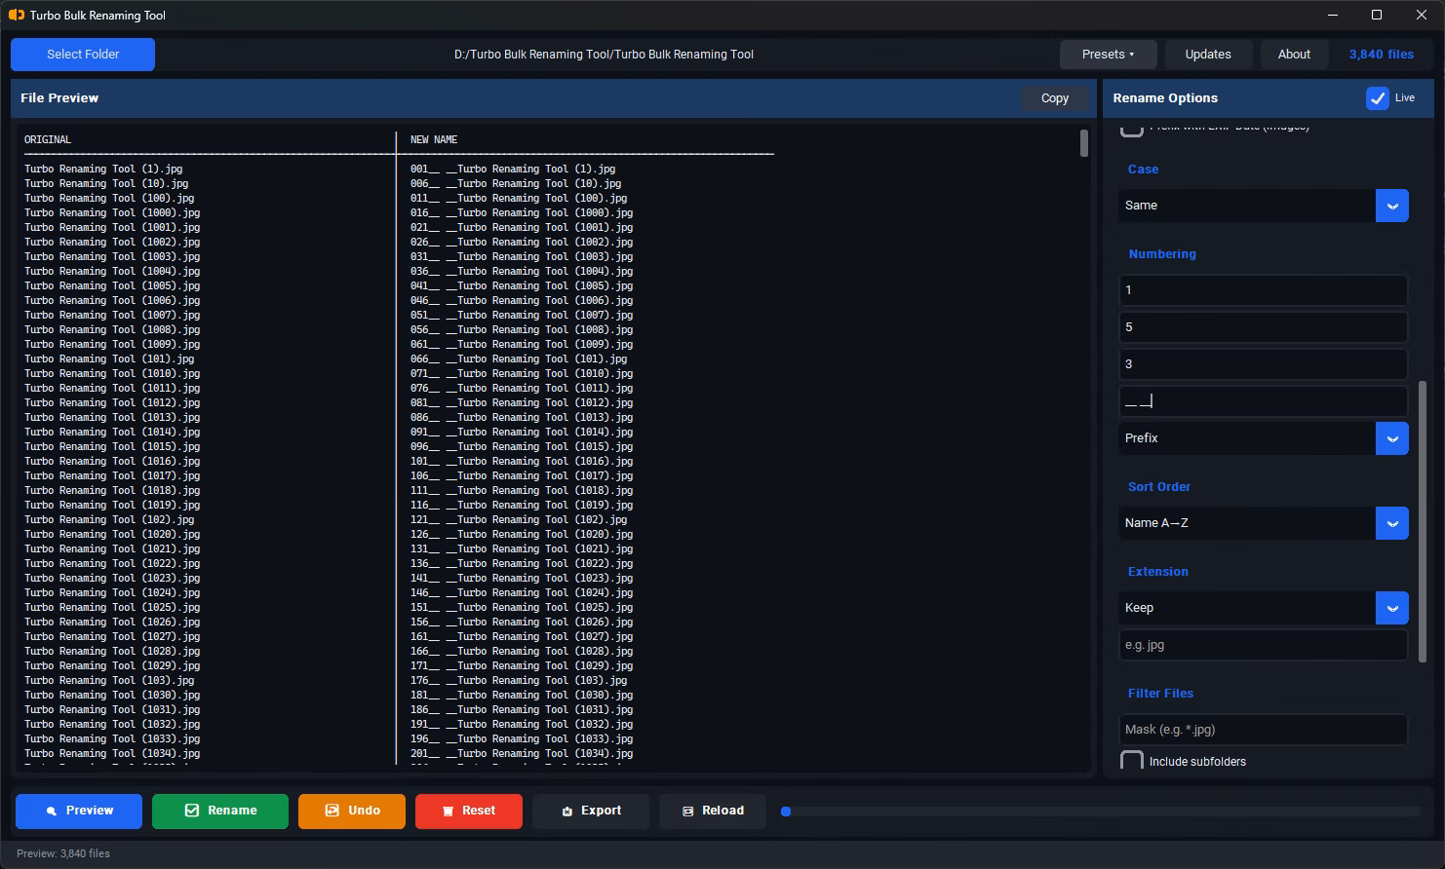
Task: Copy the file preview list
Action: (1054, 98)
